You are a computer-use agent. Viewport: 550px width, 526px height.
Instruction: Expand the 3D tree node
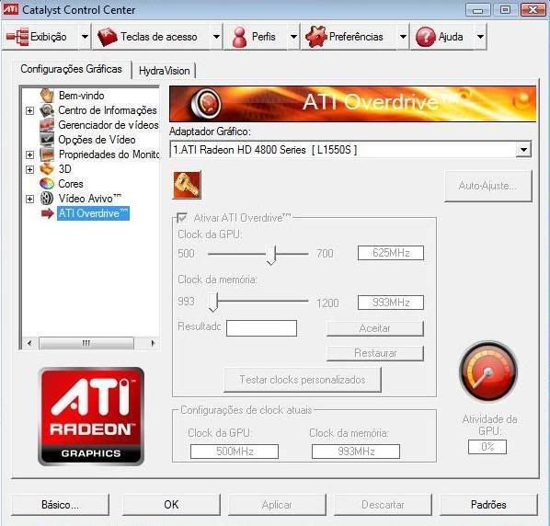click(x=29, y=169)
